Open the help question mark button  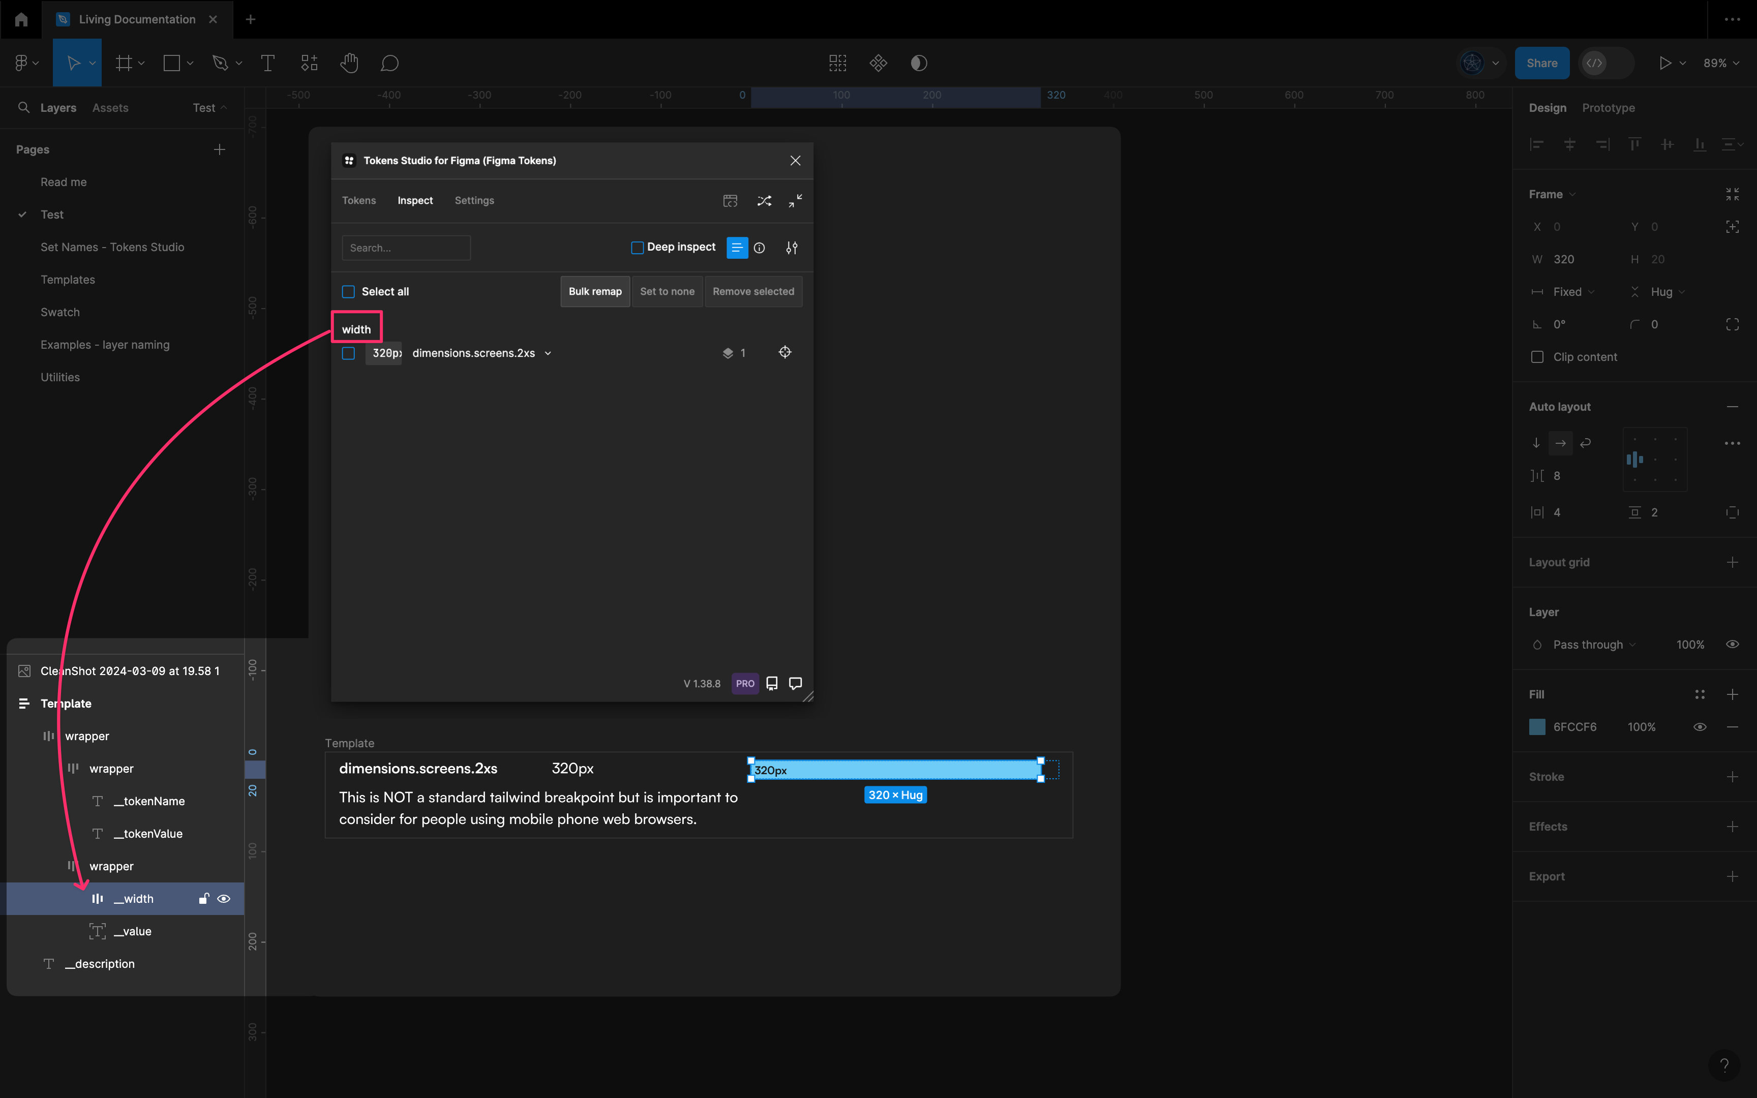[1724, 1065]
